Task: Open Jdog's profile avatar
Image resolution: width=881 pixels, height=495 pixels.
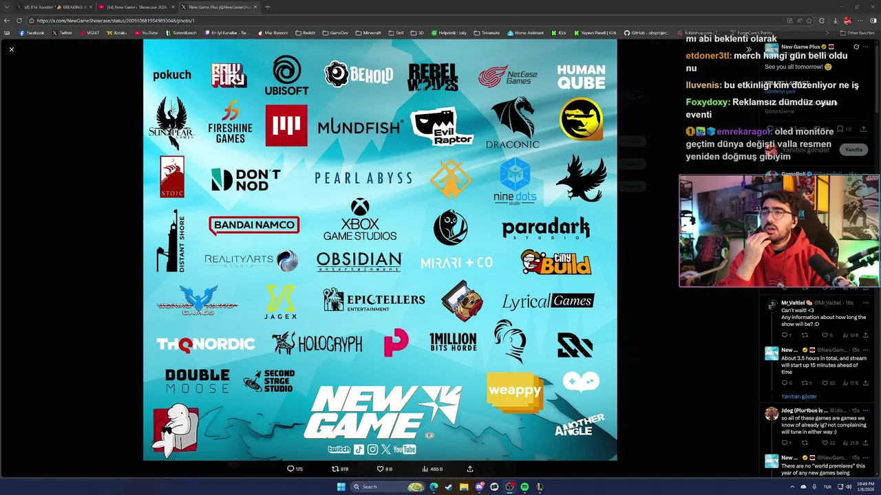Action: (x=772, y=414)
